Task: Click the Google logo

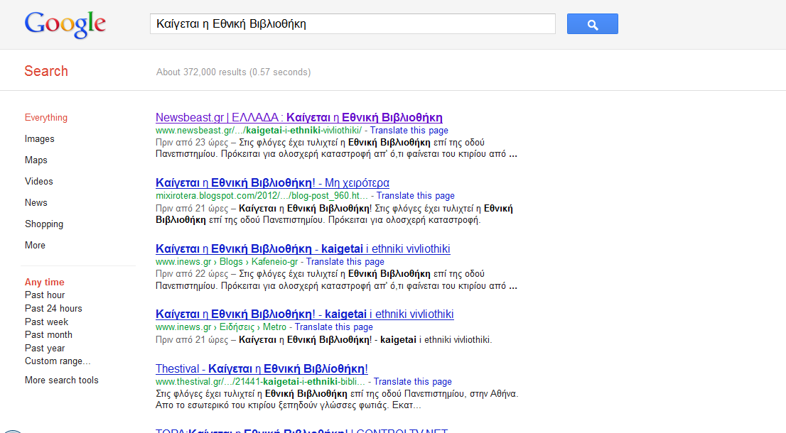Action: (65, 24)
